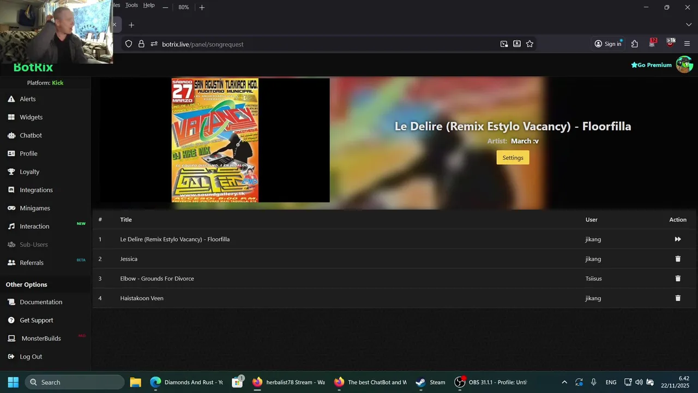Image resolution: width=698 pixels, height=393 pixels.
Task: Click the Kick platform label
Action: tap(57, 83)
